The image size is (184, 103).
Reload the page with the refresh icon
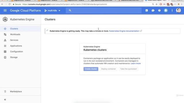click(x=9, y=4)
